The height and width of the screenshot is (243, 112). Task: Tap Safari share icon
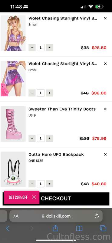55,228
